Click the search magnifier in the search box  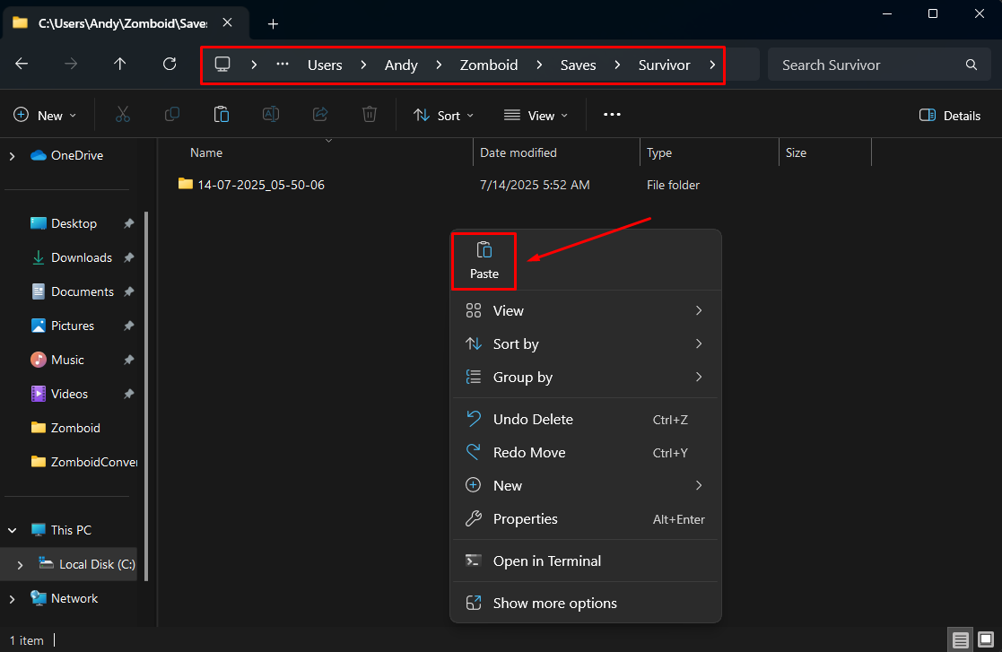click(971, 64)
